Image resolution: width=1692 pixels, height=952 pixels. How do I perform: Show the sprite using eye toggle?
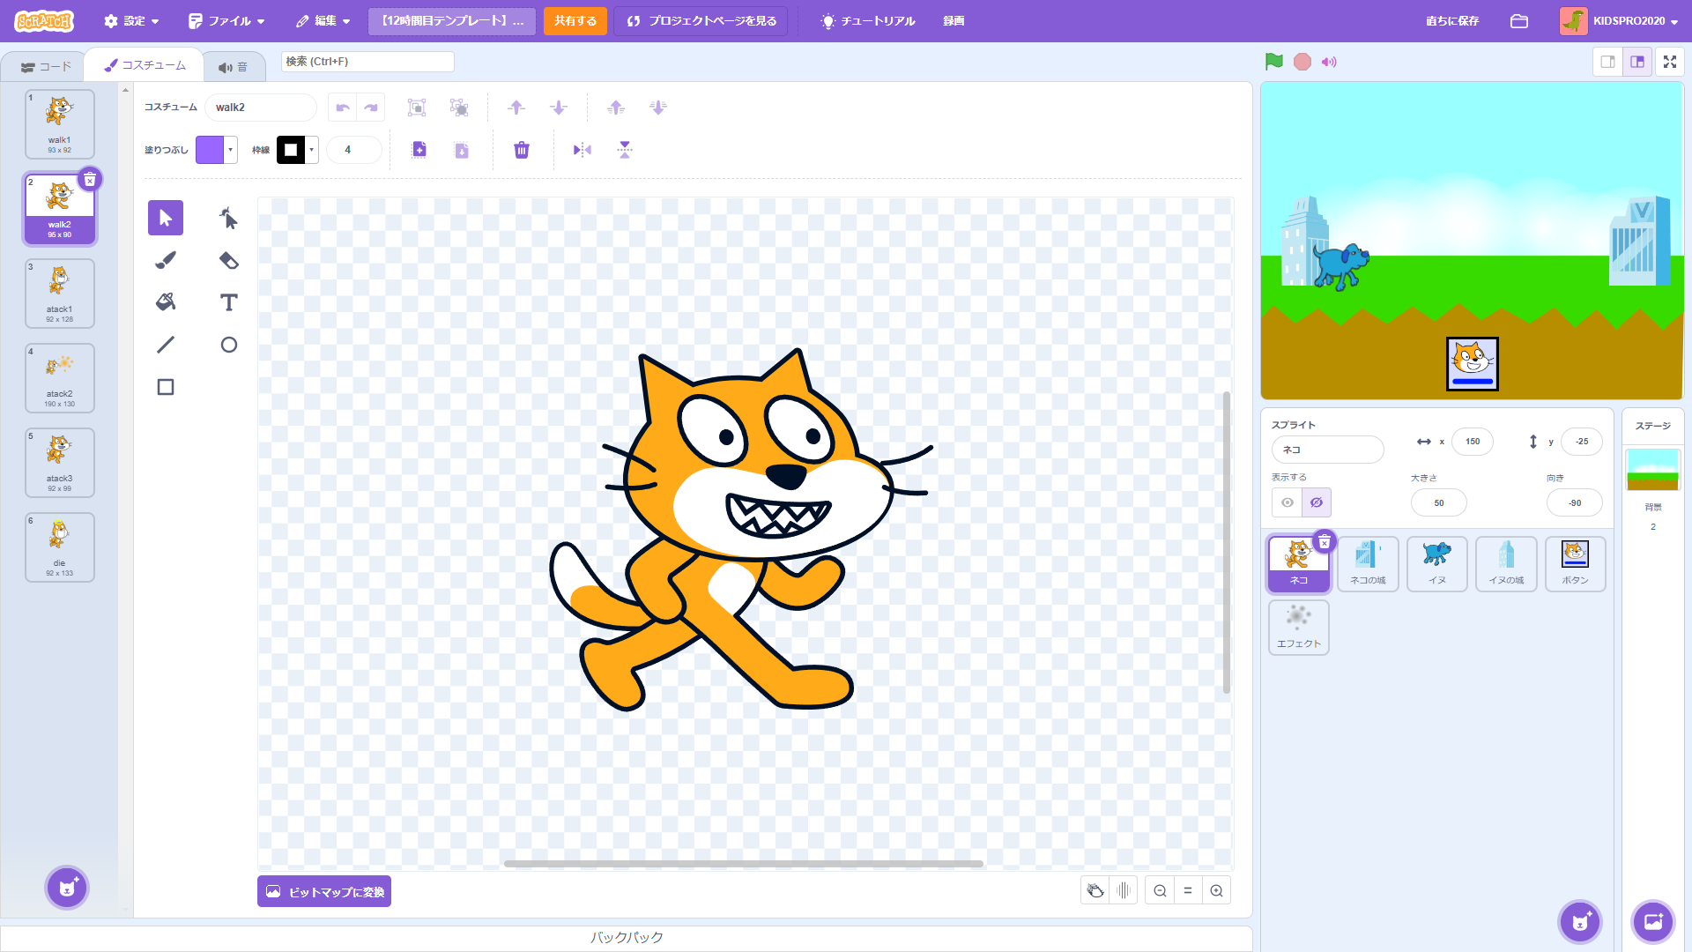click(1288, 502)
